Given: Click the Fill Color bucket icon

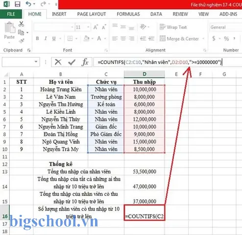Looking at the screenshot, I should coord(86,39).
